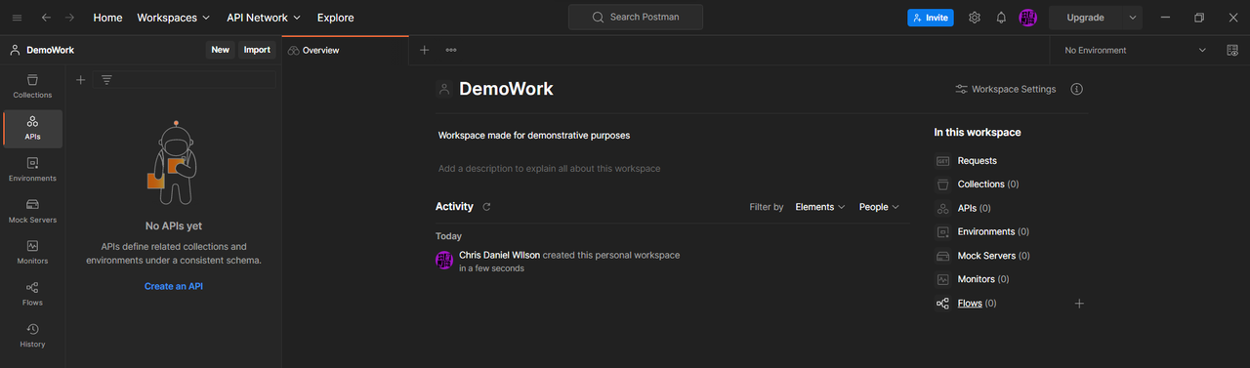This screenshot has width=1250, height=368.
Task: Click the DemoWork name in sidebar header
Action: (51, 50)
